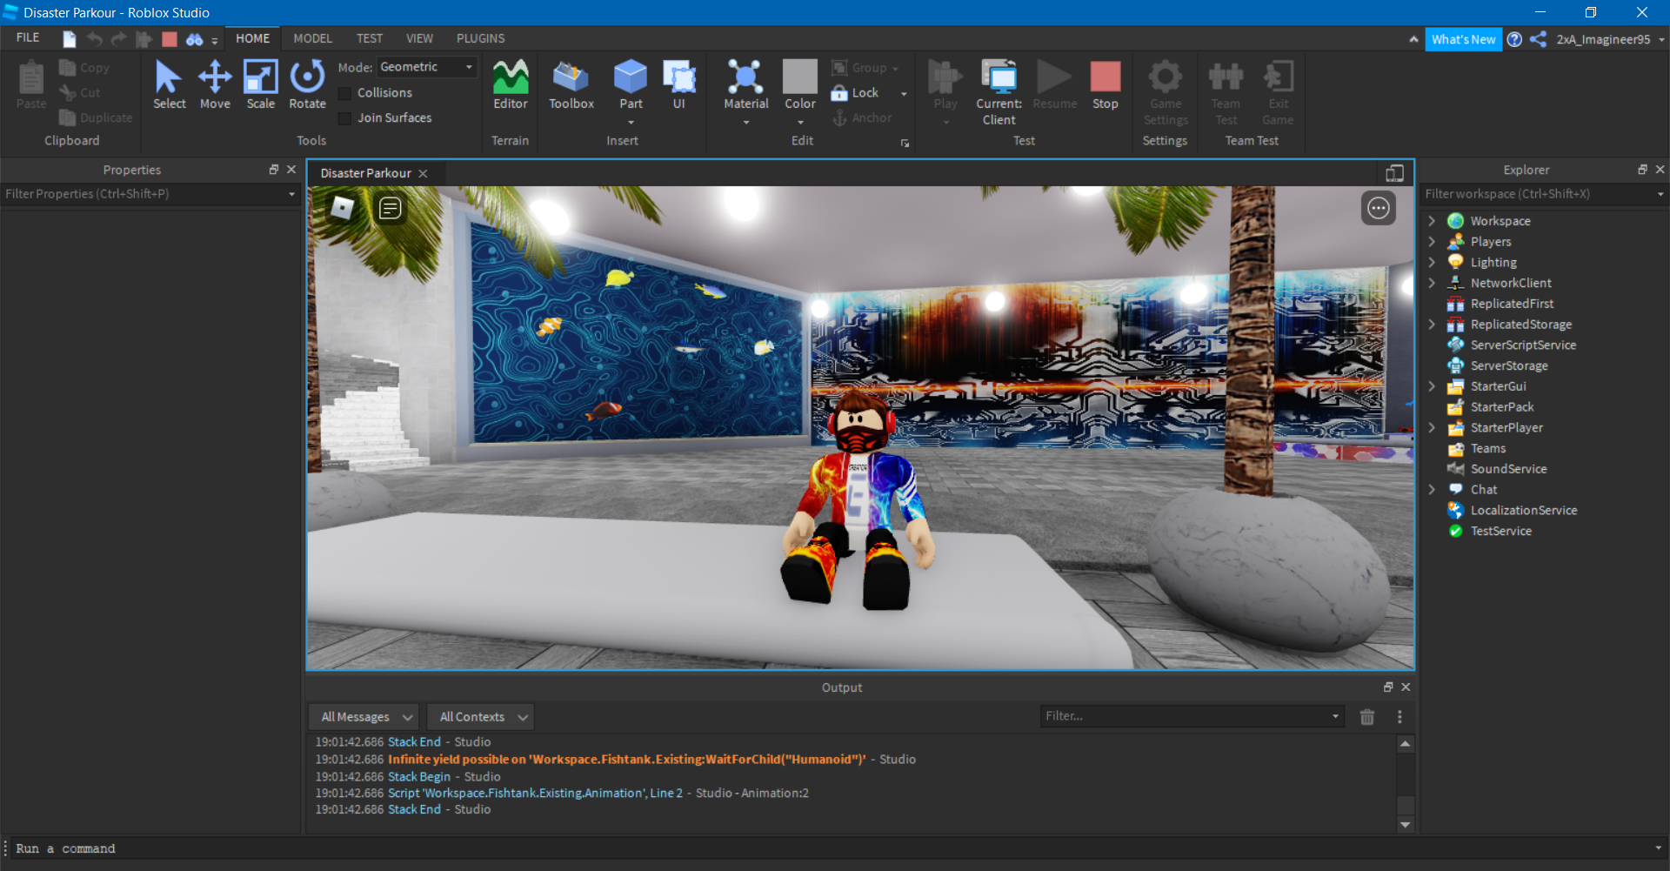
Task: Close the Disaster Parkour document tab
Action: (x=423, y=173)
